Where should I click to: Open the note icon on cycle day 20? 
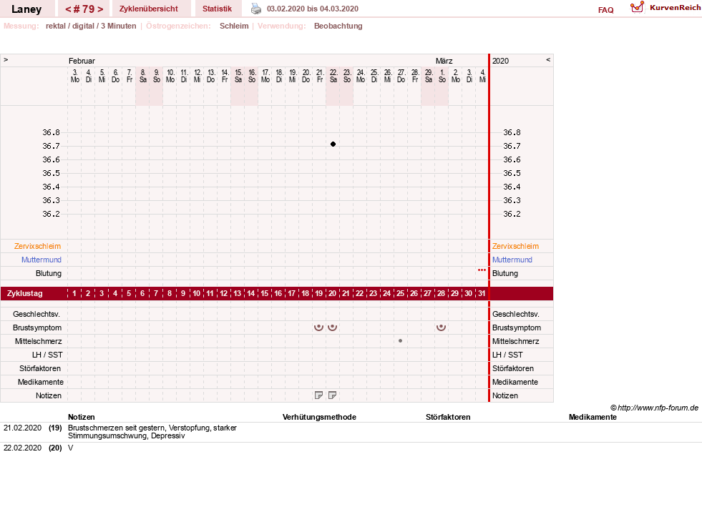(x=332, y=395)
